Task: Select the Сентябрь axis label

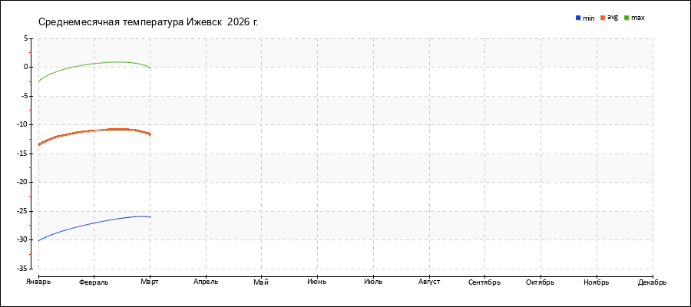Action: click(484, 282)
